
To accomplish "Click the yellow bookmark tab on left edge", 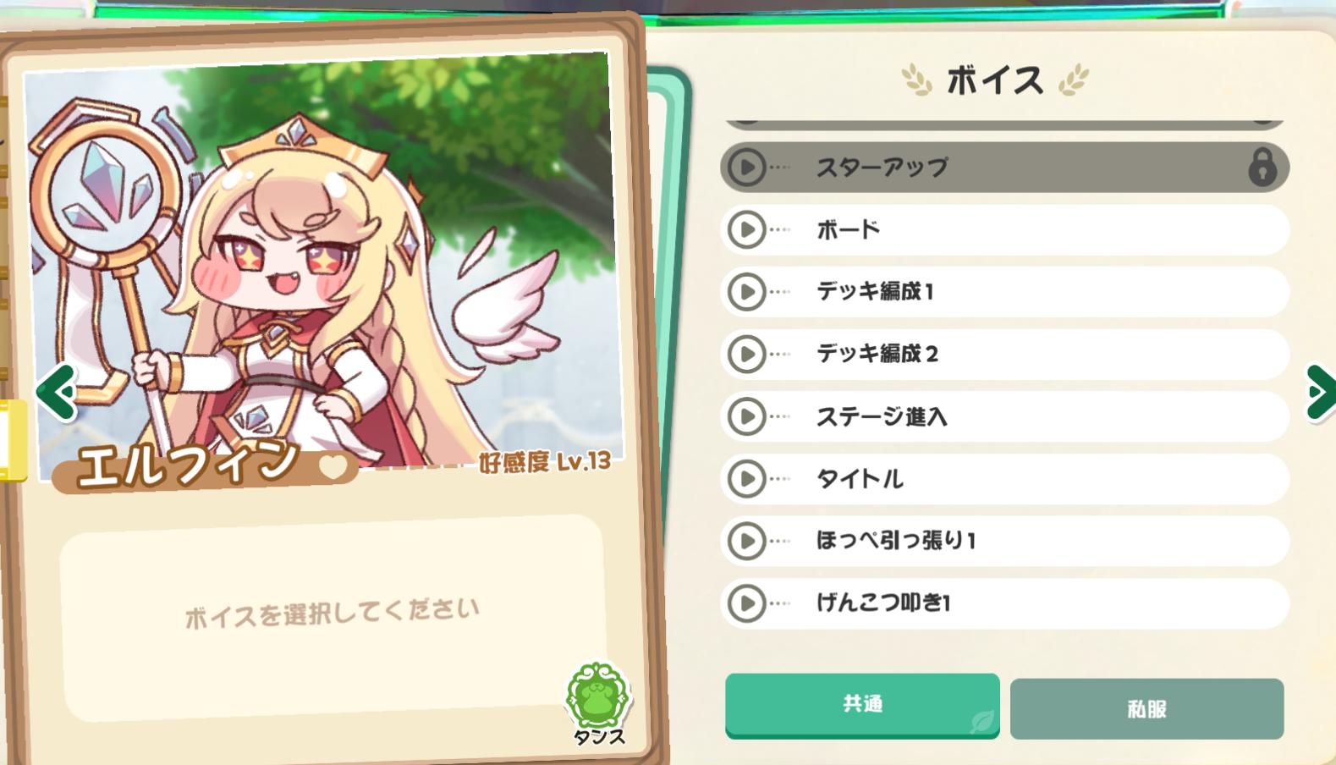I will click(x=13, y=441).
